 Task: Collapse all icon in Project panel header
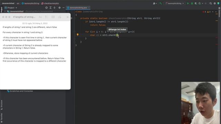pyautogui.click(x=55, y=8)
